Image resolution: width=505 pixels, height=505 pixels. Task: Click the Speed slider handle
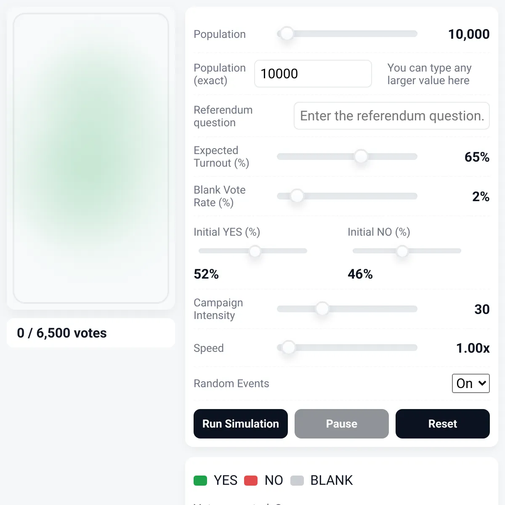pyautogui.click(x=289, y=348)
